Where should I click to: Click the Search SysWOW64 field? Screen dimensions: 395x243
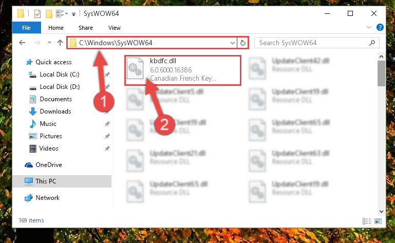316,43
